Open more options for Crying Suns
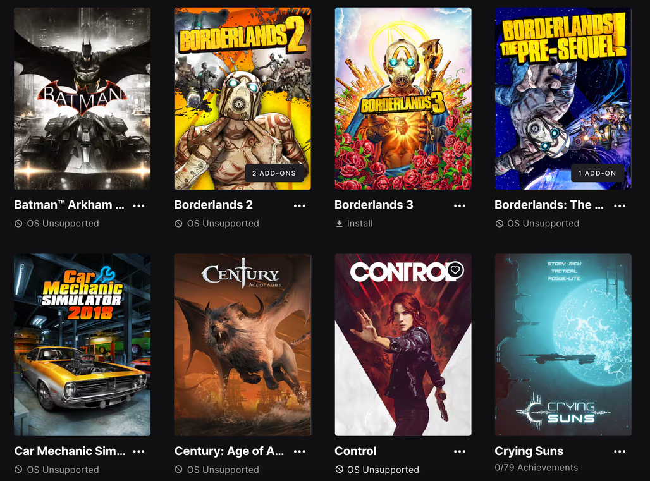Viewport: 650px width, 481px height. [x=619, y=451]
